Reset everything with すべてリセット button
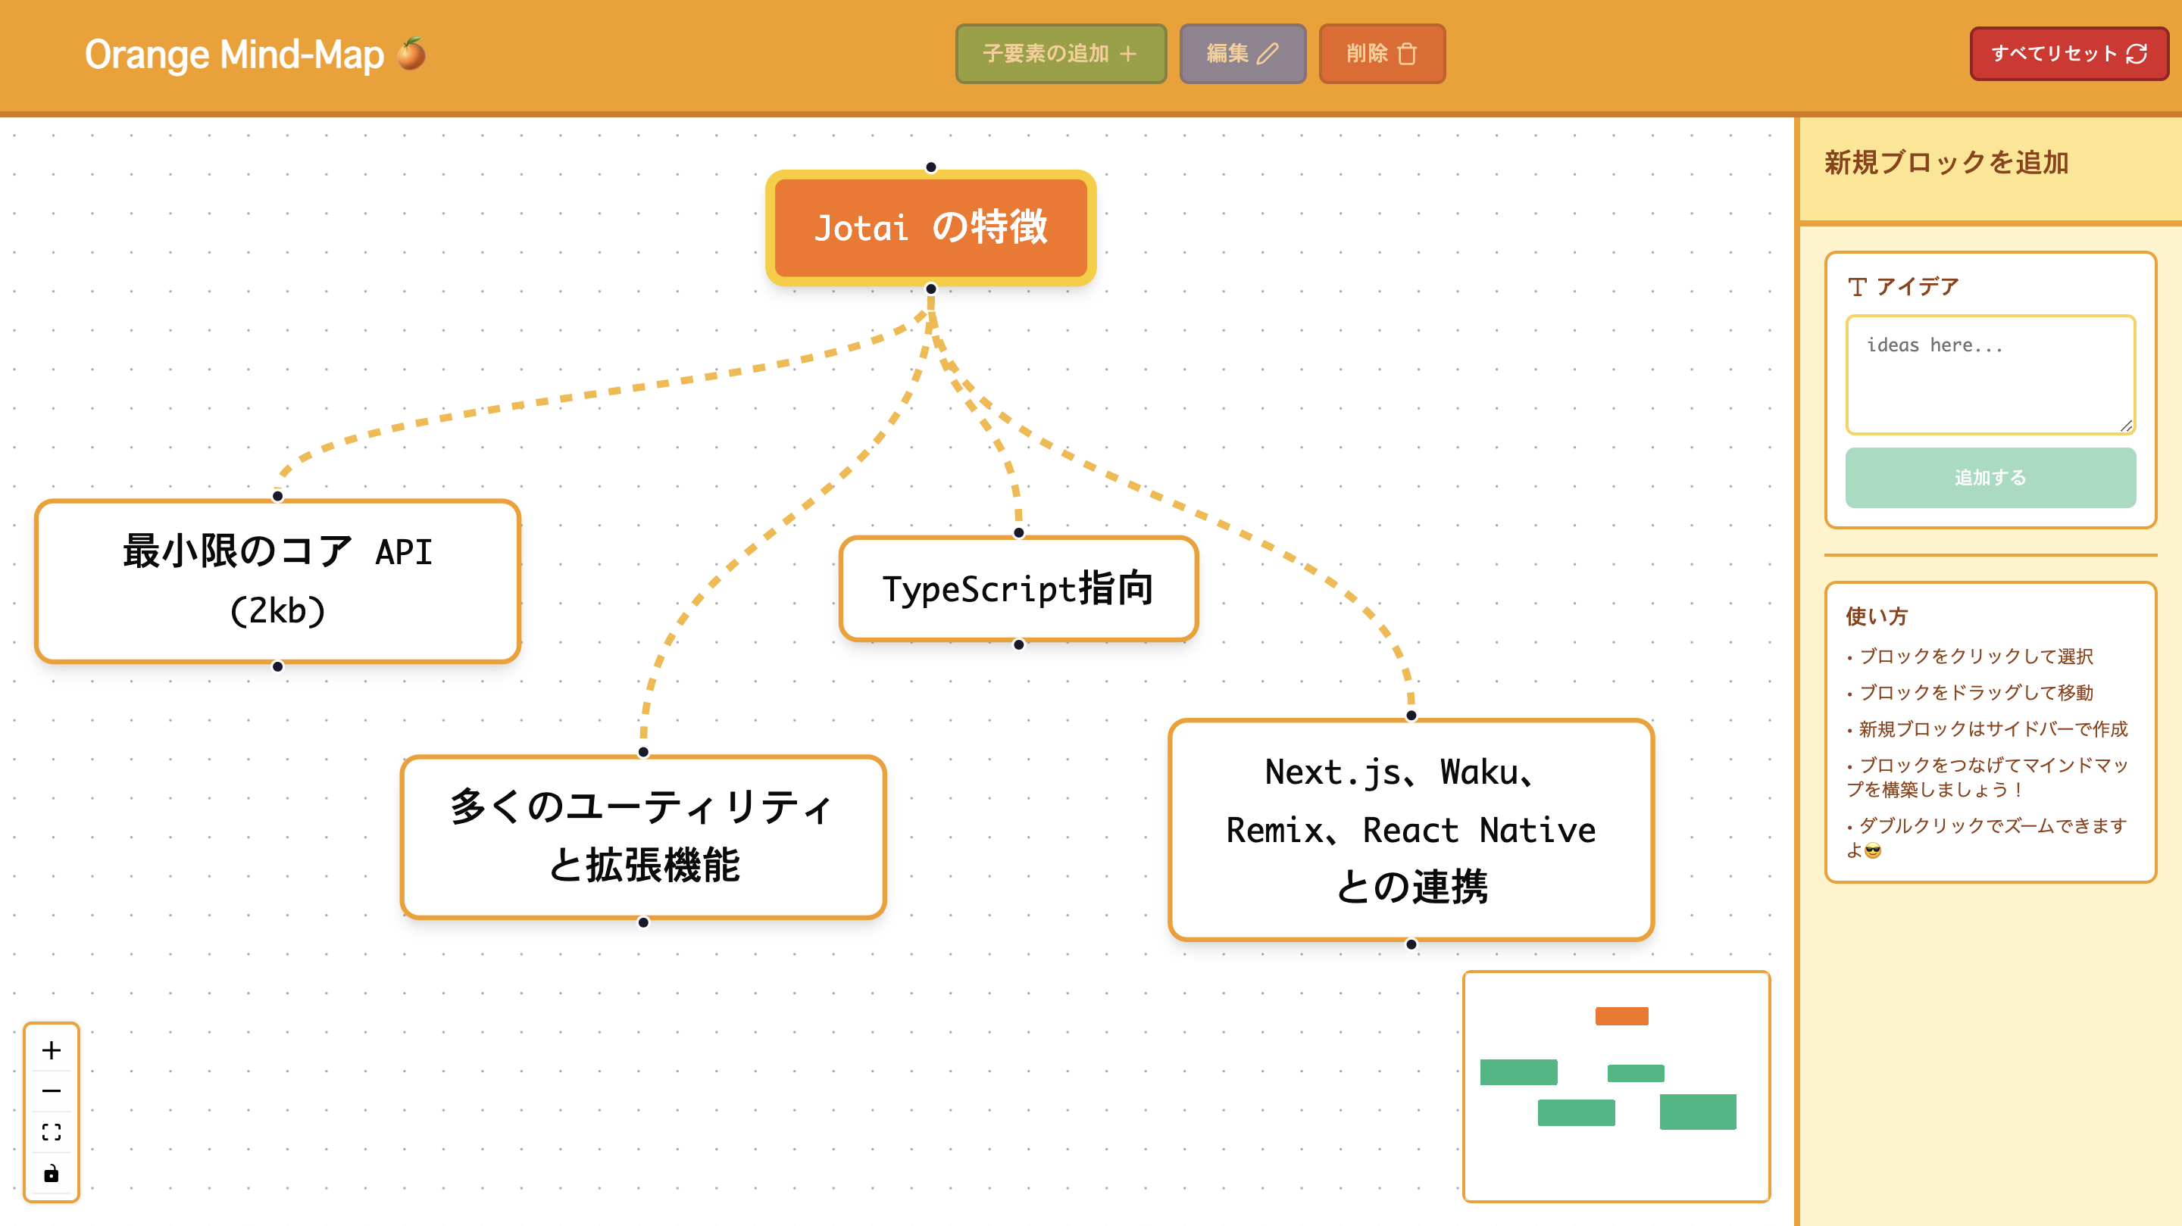Viewport: 2182px width, 1226px height. pyautogui.click(x=2068, y=53)
